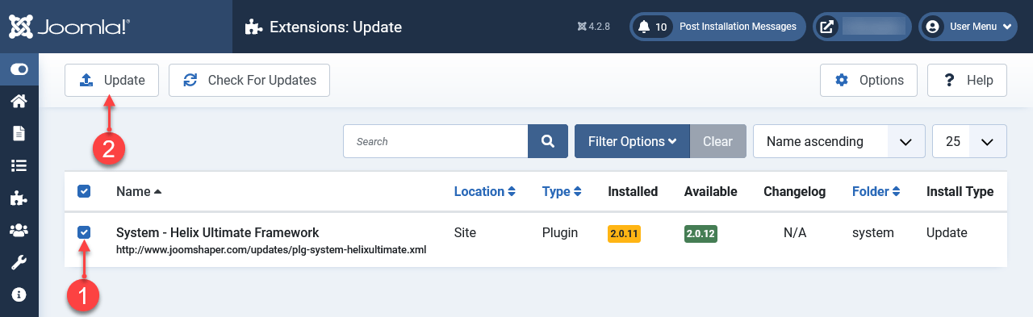Toggle the select-all checkbox in header
This screenshot has width=1033, height=317.
click(84, 191)
